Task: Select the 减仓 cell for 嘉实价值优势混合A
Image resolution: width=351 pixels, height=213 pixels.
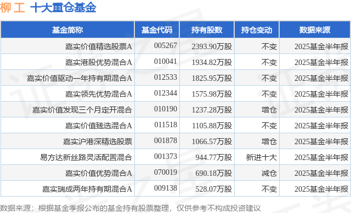Action: click(x=269, y=173)
